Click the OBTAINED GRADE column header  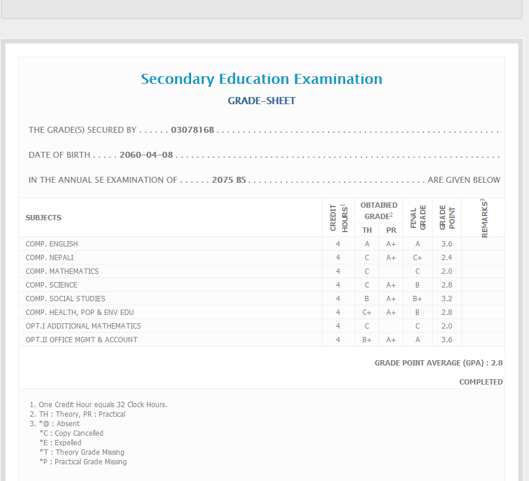378,211
